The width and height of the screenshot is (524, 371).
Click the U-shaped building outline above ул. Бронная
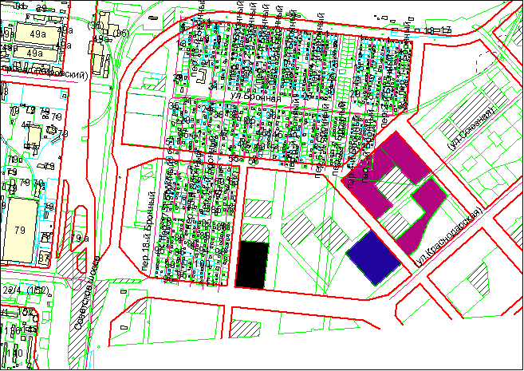pyautogui.click(x=203, y=78)
